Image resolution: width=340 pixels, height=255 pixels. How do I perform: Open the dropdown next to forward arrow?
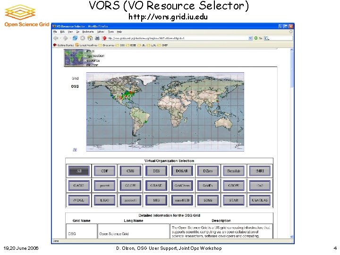tap(70, 38)
